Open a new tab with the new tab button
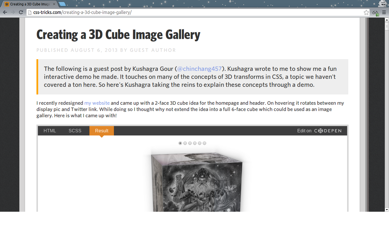This screenshot has height=243, width=389. point(62,4)
